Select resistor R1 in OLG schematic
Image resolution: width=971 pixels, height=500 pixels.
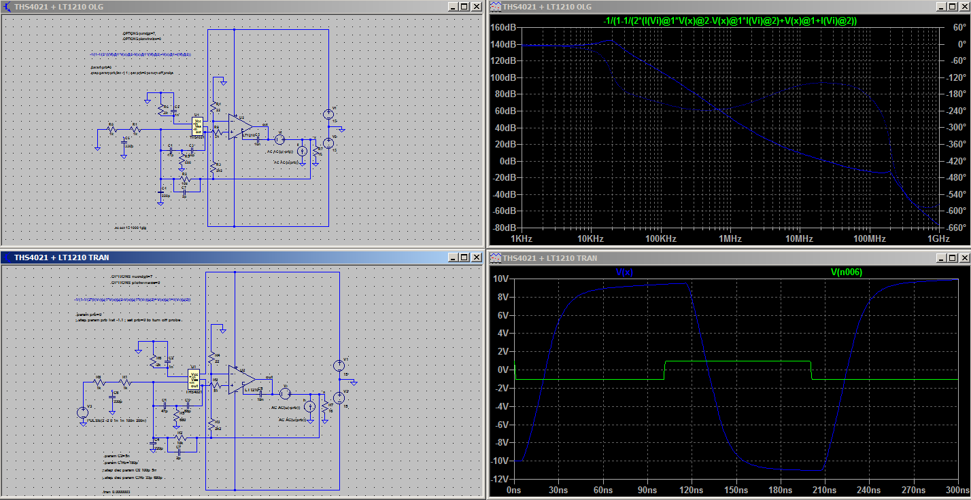135,129
